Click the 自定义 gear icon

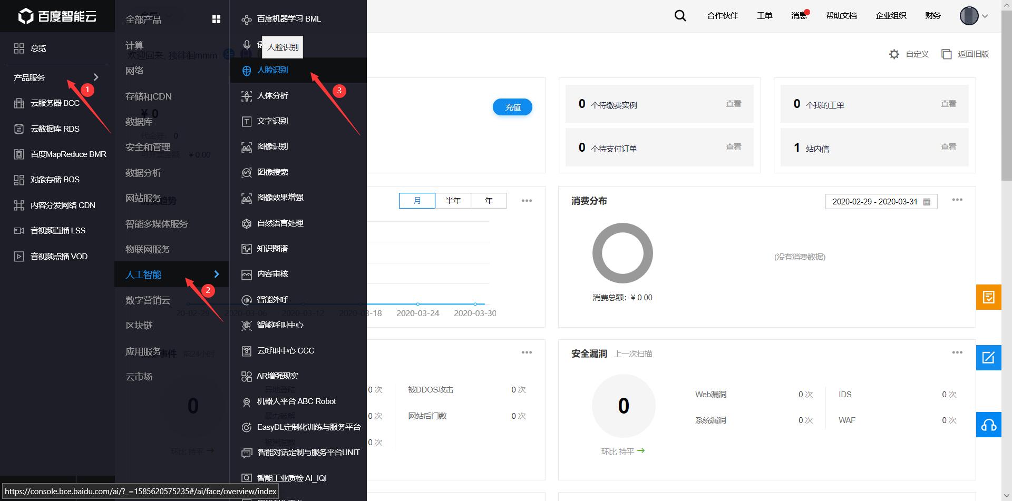coord(894,54)
